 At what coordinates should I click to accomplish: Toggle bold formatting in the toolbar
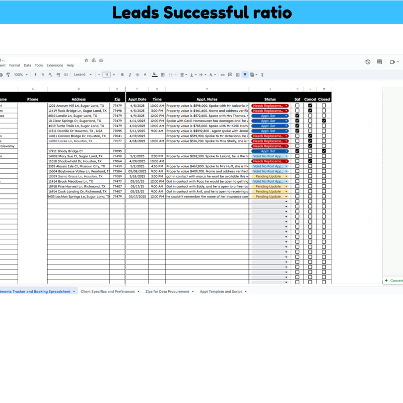(123, 75)
